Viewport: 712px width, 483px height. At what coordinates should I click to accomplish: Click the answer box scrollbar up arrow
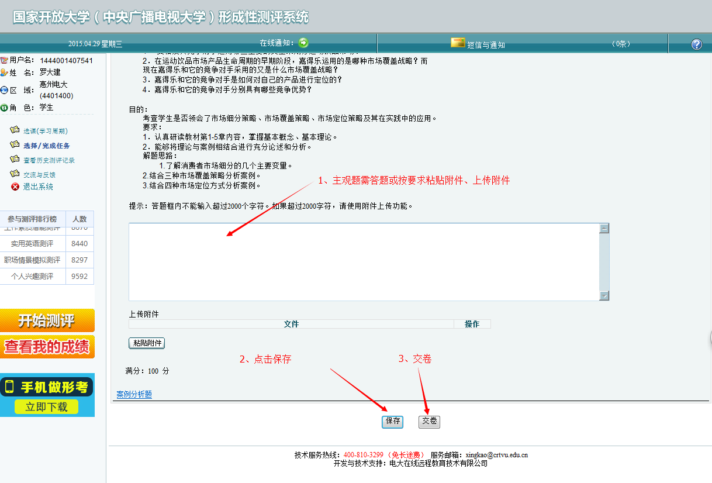pos(604,229)
